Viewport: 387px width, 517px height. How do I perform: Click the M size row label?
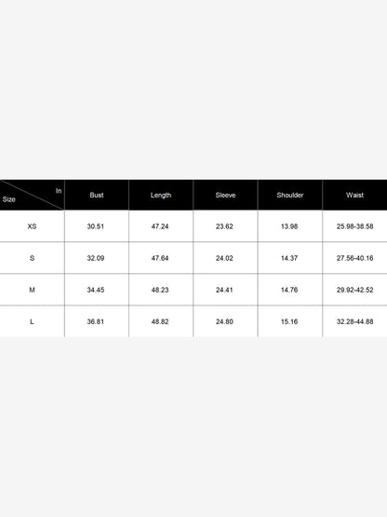(32, 290)
